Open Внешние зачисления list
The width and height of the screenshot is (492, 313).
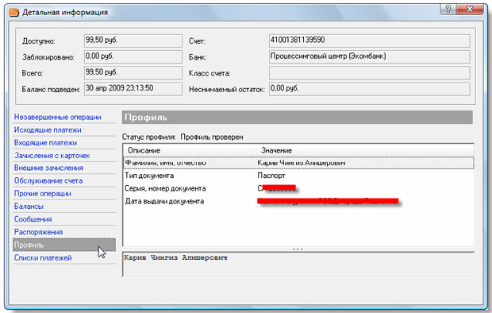48,168
